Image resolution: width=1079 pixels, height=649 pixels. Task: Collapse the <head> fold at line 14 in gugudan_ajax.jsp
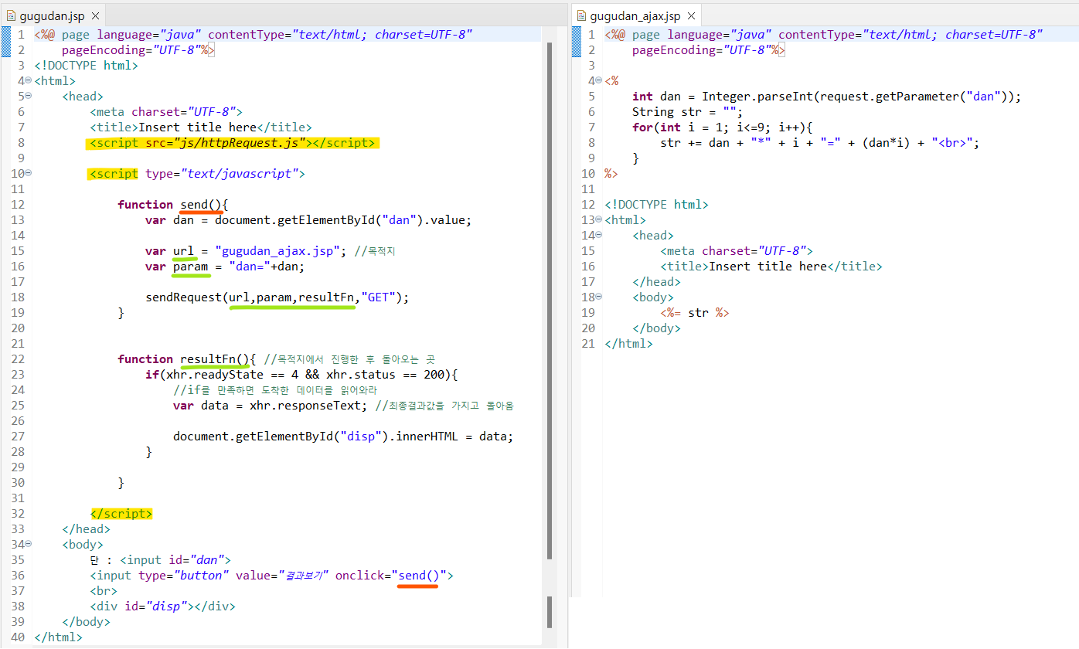(x=599, y=235)
